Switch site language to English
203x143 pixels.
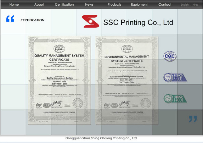pos(184,5)
